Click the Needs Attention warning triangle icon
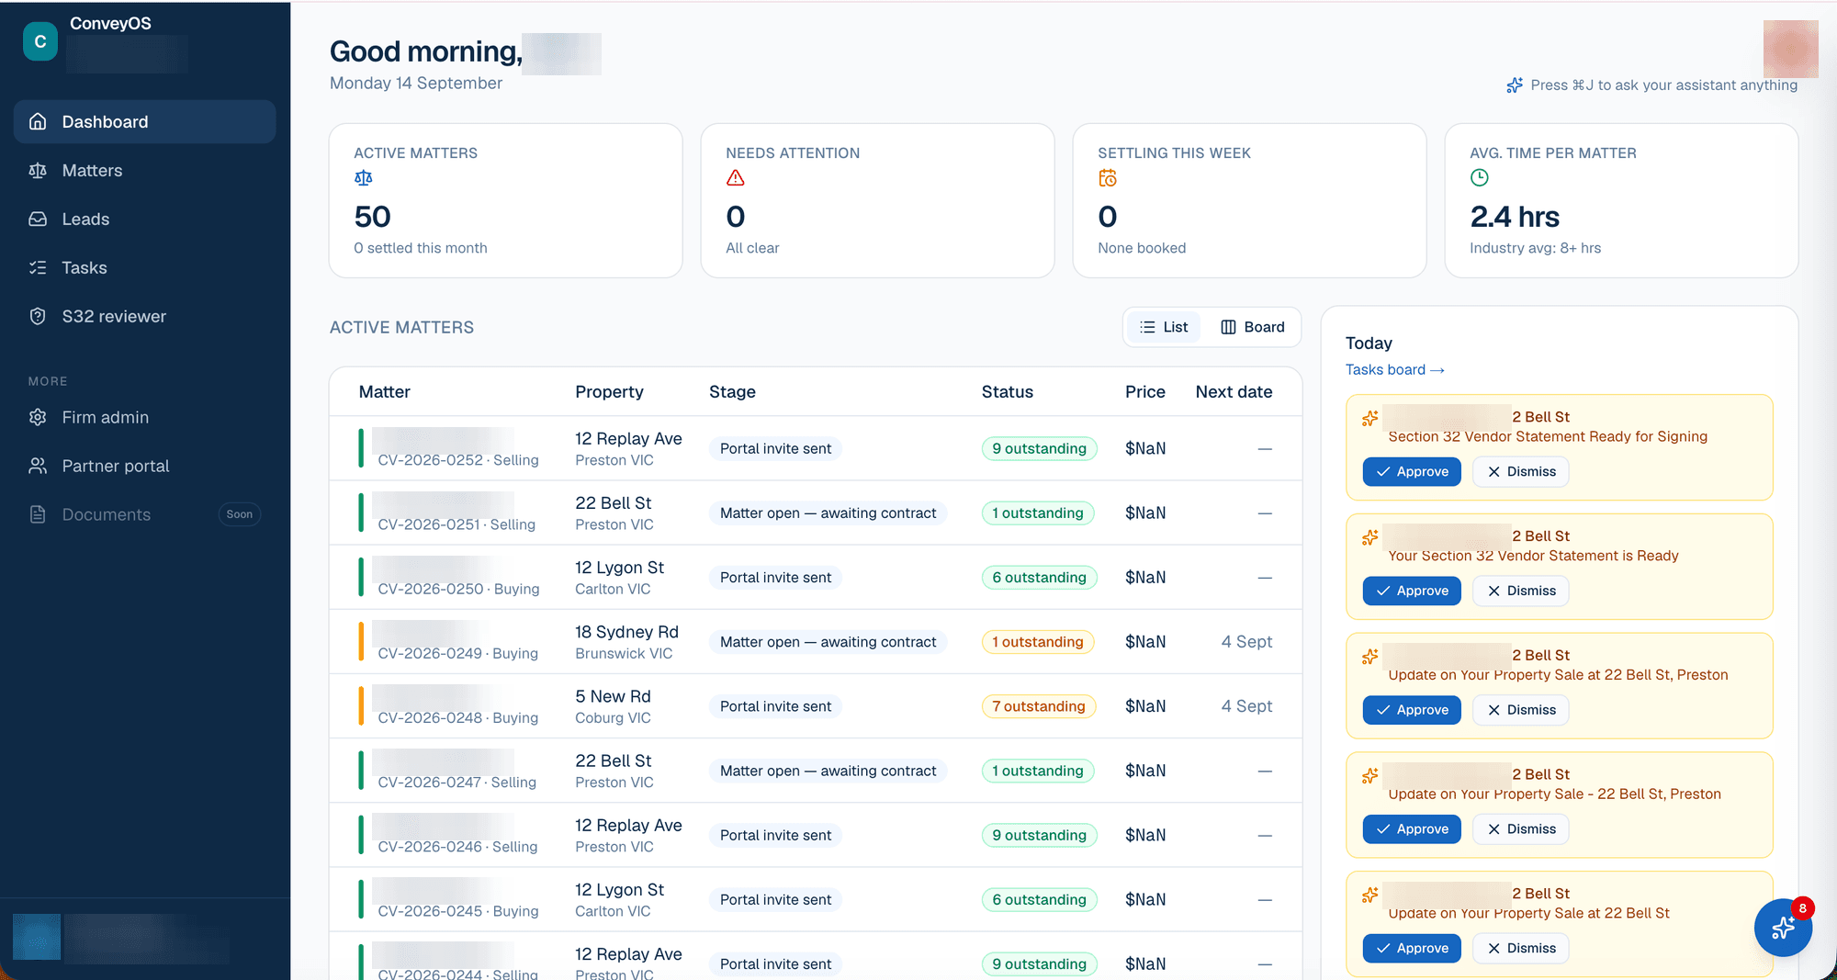This screenshot has width=1837, height=980. pyautogui.click(x=736, y=178)
